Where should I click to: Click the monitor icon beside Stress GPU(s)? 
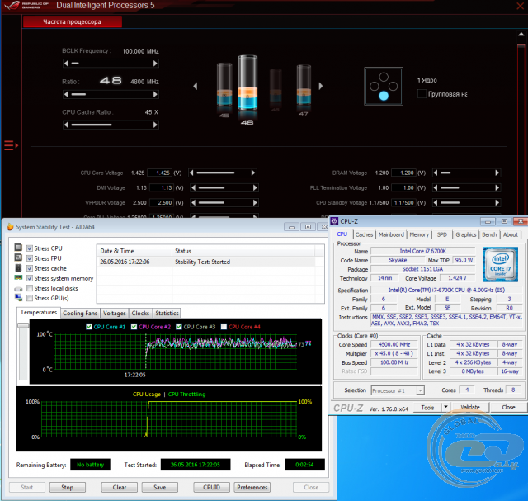click(18, 297)
